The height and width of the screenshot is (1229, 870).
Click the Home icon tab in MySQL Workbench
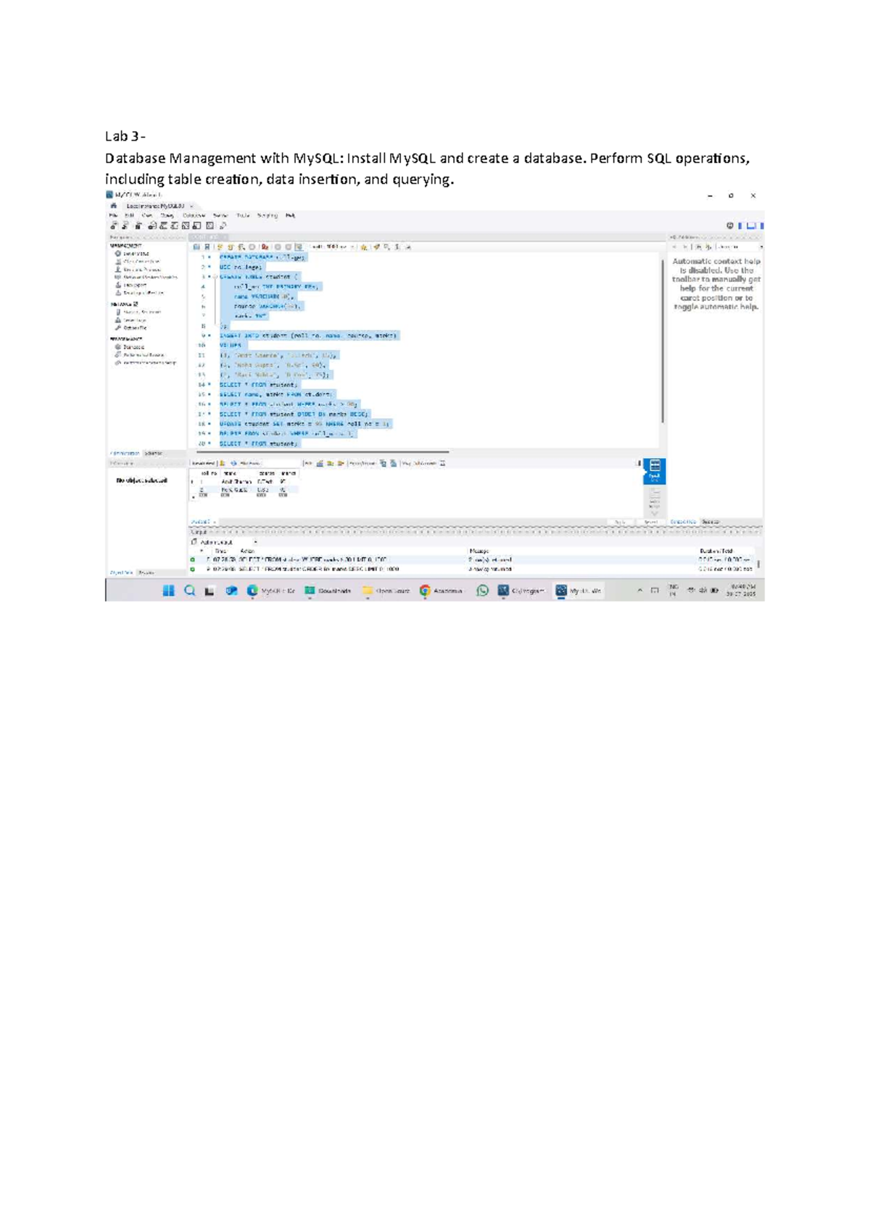[x=114, y=206]
